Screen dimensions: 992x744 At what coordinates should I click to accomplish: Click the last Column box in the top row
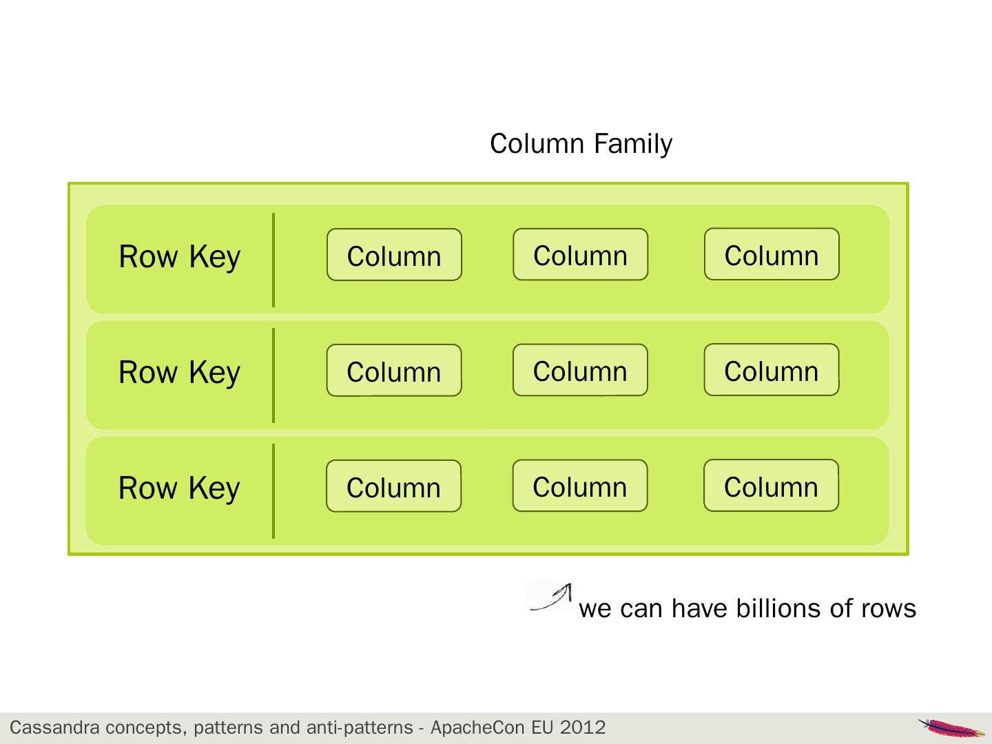(772, 254)
